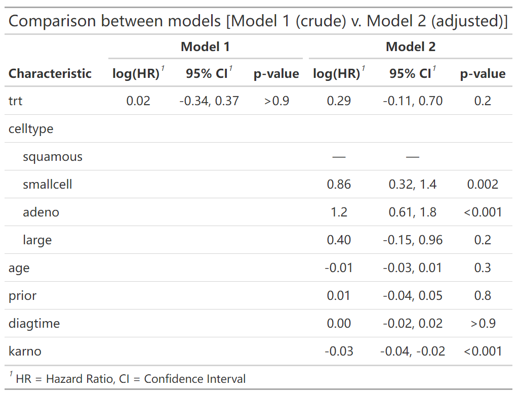Select the adeno row label
The width and height of the screenshot is (519, 396).
[x=41, y=212]
